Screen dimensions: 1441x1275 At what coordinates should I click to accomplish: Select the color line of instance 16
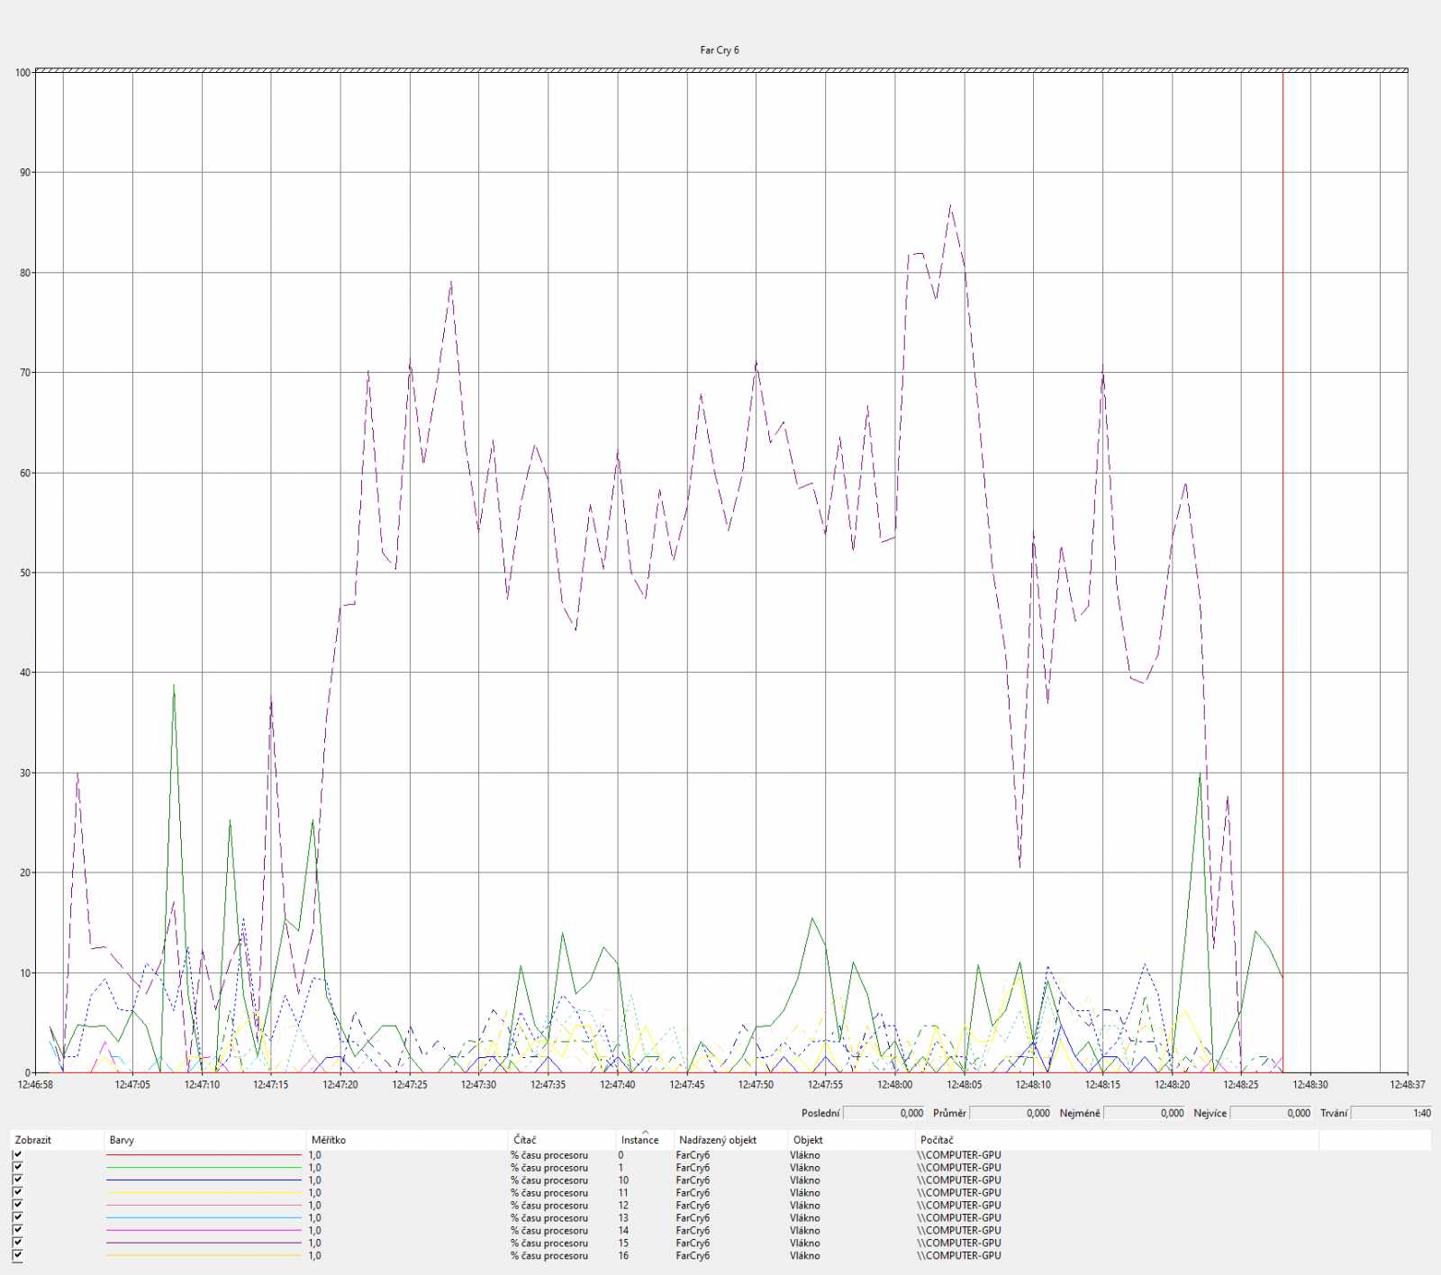[204, 1255]
